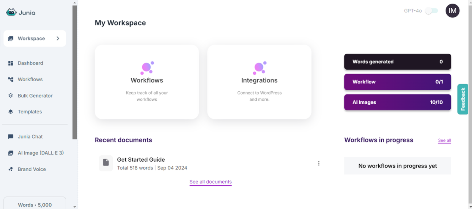Click the My Workspace title
472x209 pixels.
click(120, 23)
